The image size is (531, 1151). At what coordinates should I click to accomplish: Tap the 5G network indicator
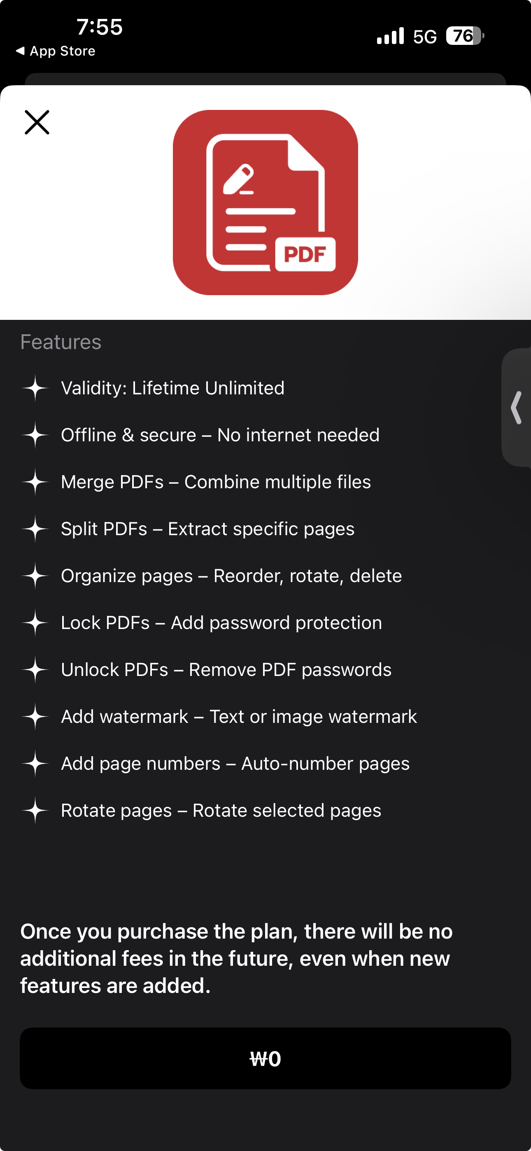(425, 36)
